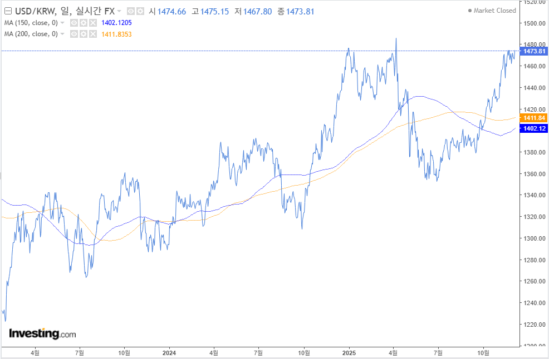Image resolution: width=549 pixels, height=359 pixels.
Task: Click the 1440.00 price axis label
Action: 535,88
